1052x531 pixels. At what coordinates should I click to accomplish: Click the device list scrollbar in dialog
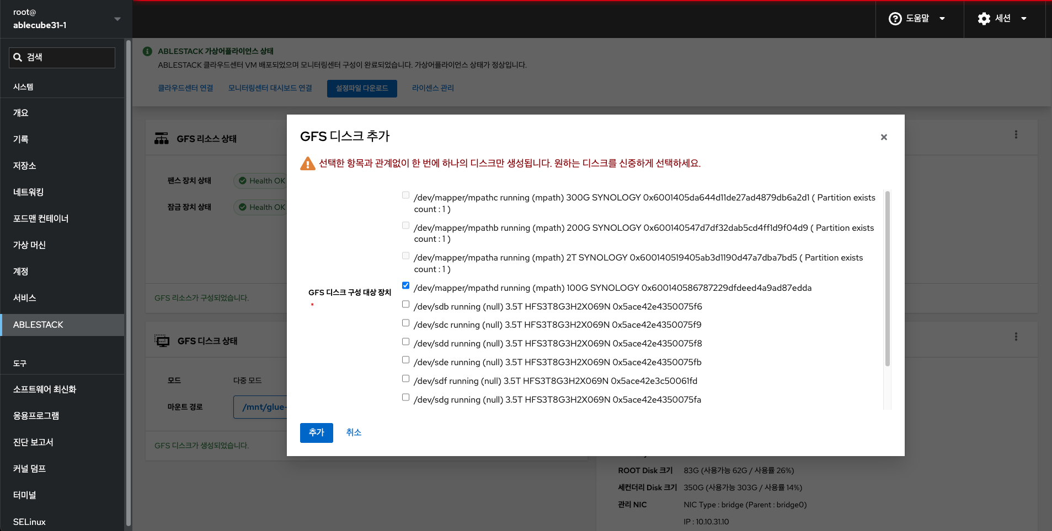pyautogui.click(x=887, y=279)
